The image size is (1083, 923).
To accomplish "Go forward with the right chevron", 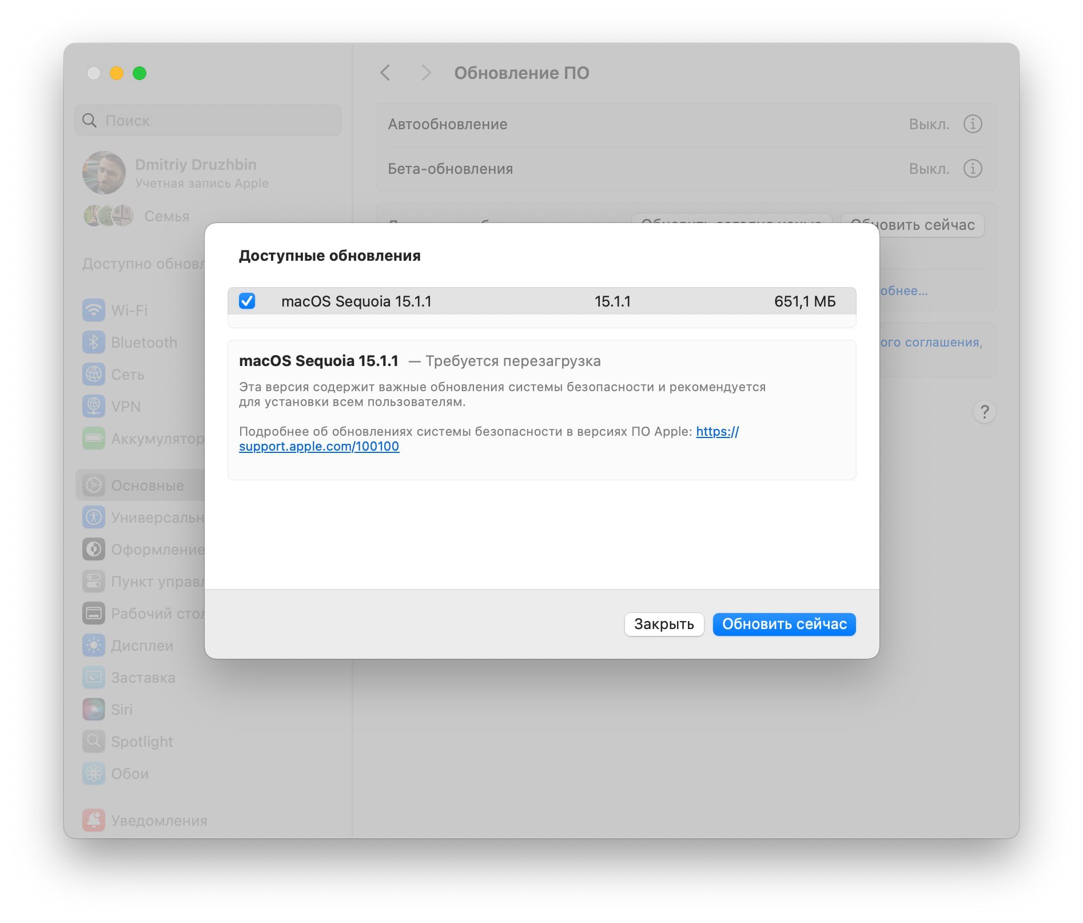I will (x=425, y=73).
